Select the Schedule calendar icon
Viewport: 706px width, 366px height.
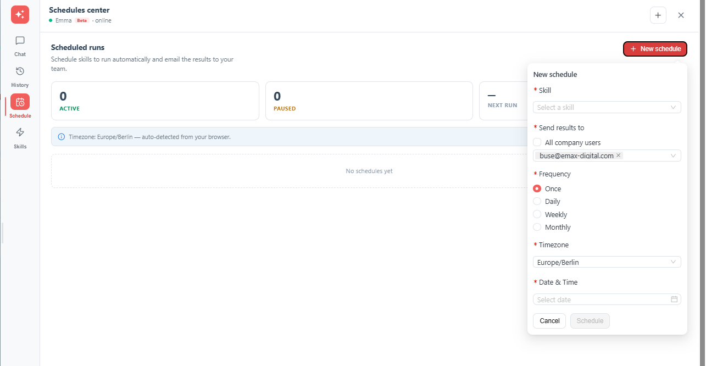[20, 102]
